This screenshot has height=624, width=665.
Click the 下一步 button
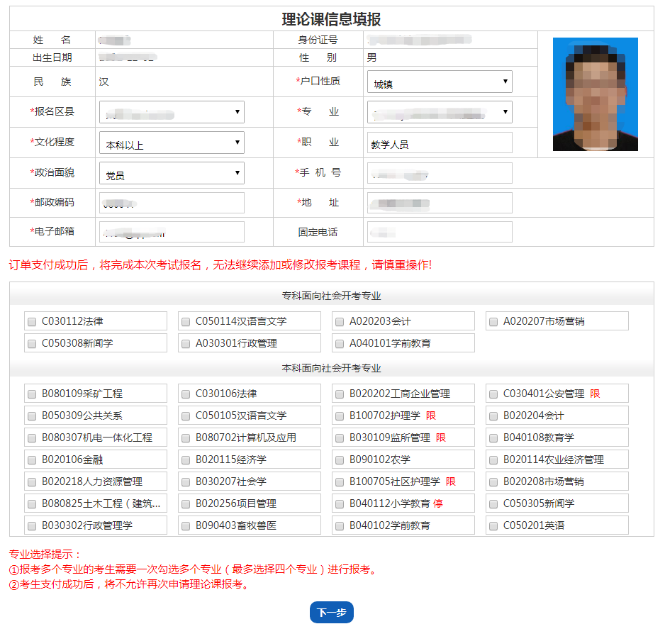click(x=331, y=612)
